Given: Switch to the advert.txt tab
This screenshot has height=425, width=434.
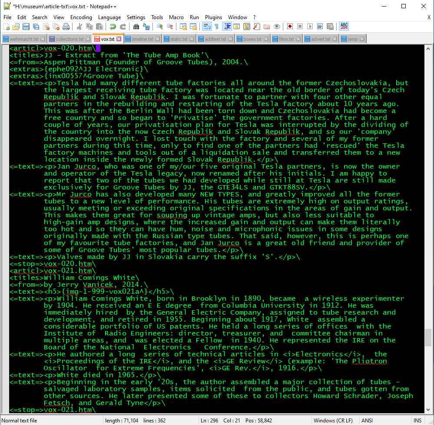Looking at the screenshot, I should point(321,39).
